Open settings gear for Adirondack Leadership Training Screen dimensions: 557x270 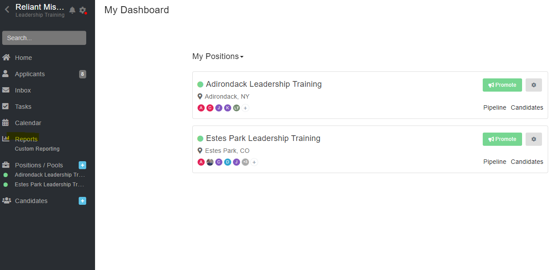tap(534, 85)
